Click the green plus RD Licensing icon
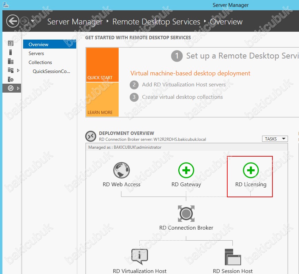Viewport: 299px width, 274px height. click(x=251, y=170)
